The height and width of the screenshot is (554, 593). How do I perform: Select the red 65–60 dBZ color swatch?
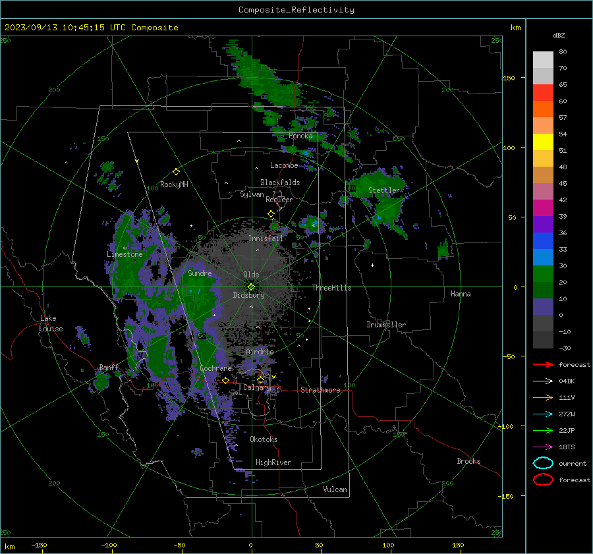543,92
